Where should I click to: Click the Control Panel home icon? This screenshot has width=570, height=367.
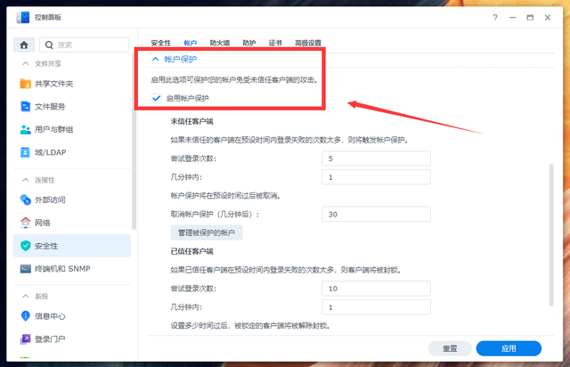(24, 45)
